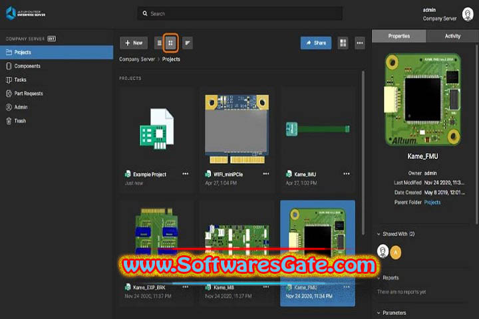Image resolution: width=479 pixels, height=319 pixels.
Task: Open Kame_IMU options menu
Action: (347, 174)
